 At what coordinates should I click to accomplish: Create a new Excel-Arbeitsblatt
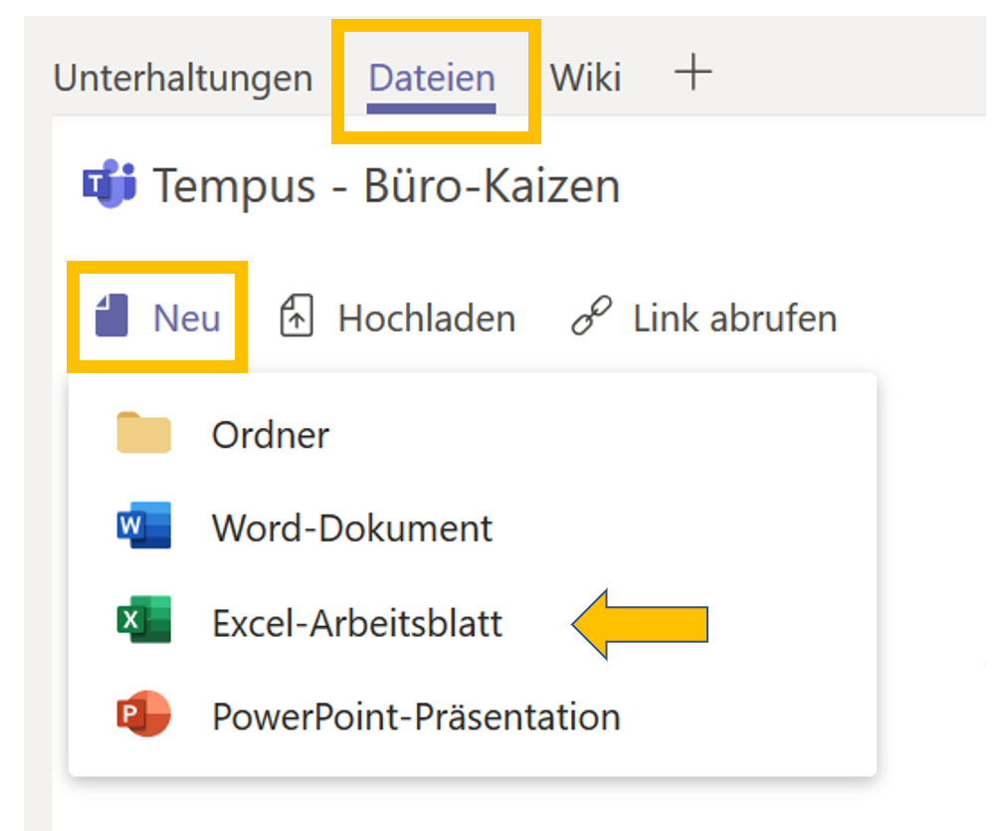[x=357, y=623]
